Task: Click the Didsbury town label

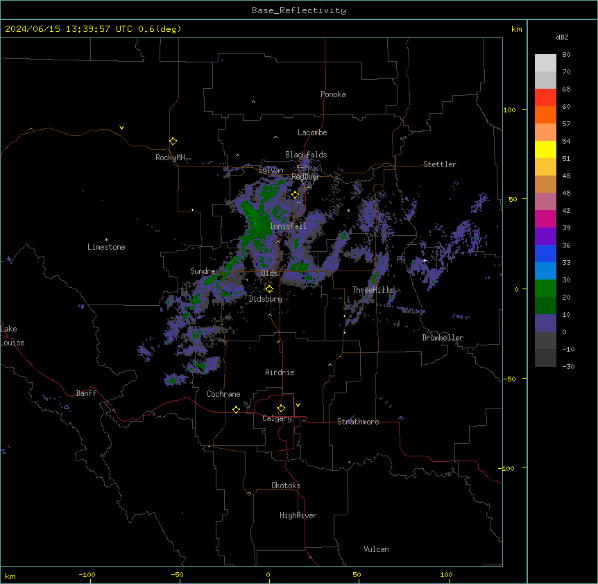Action: click(x=266, y=299)
